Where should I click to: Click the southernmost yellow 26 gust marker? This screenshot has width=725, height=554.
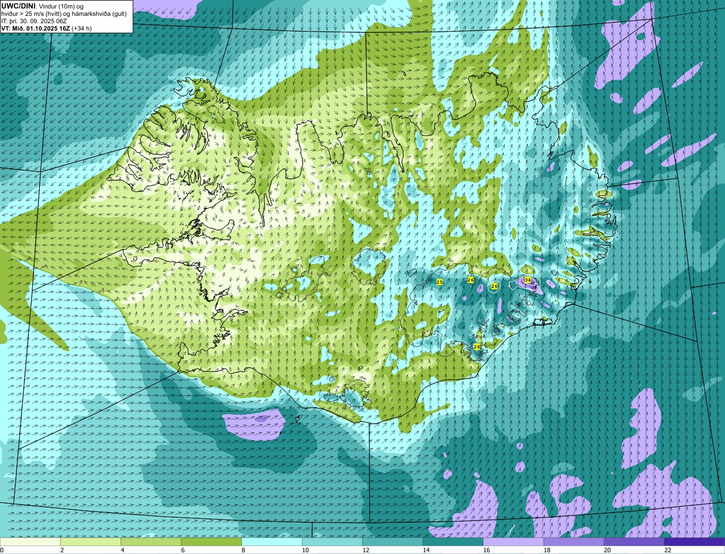(x=477, y=346)
